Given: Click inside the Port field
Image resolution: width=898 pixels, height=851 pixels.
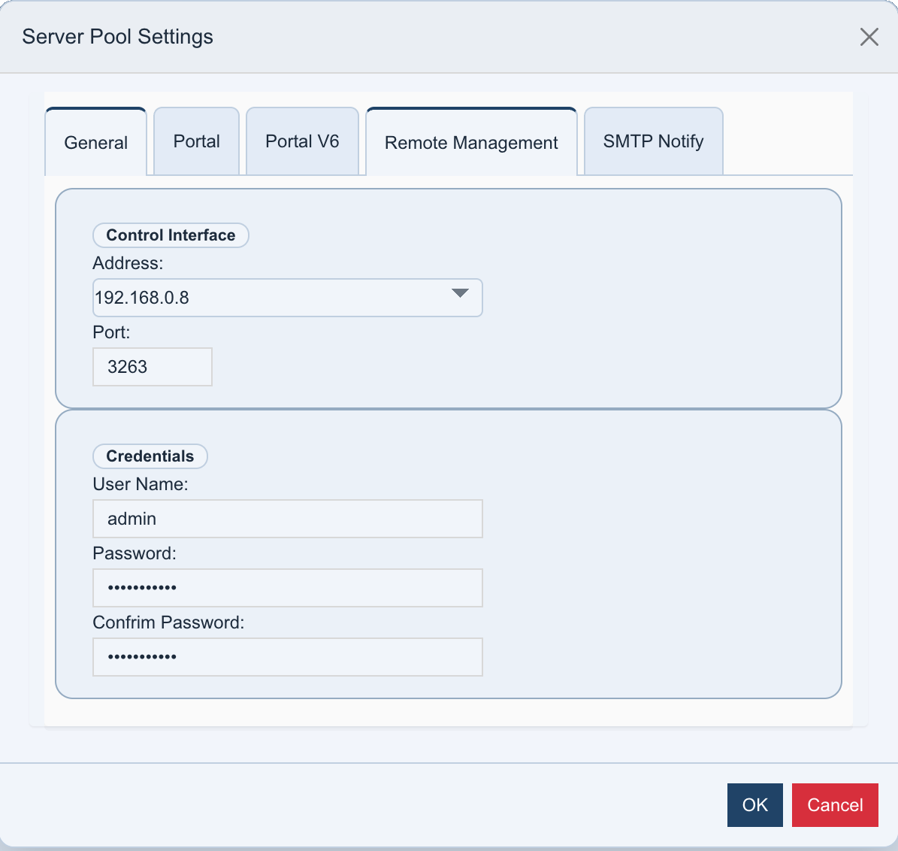Looking at the screenshot, I should (x=152, y=367).
